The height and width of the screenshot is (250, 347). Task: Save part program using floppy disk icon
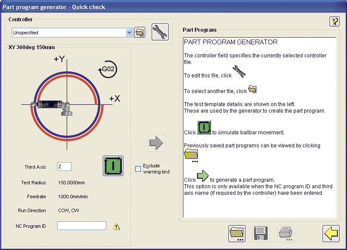[261, 233]
